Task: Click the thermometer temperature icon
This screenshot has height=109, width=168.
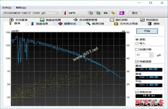Action: point(65,13)
